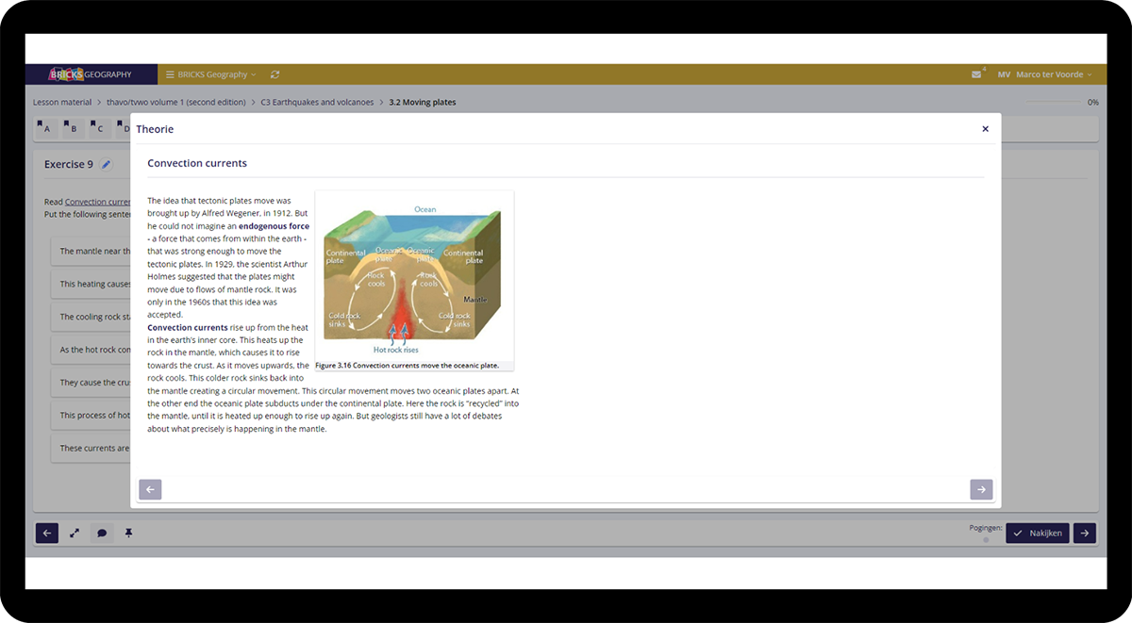Open the comment speech bubble icon
This screenshot has width=1132, height=623.
[102, 533]
